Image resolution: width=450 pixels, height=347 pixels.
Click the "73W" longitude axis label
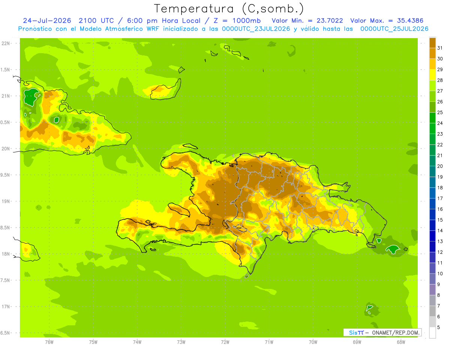coord(181,342)
